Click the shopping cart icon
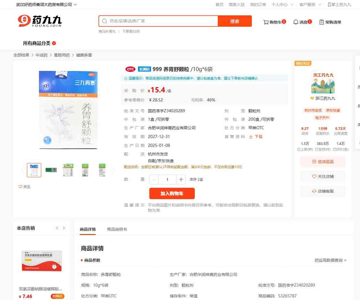The image size is (360, 300). pos(266,22)
